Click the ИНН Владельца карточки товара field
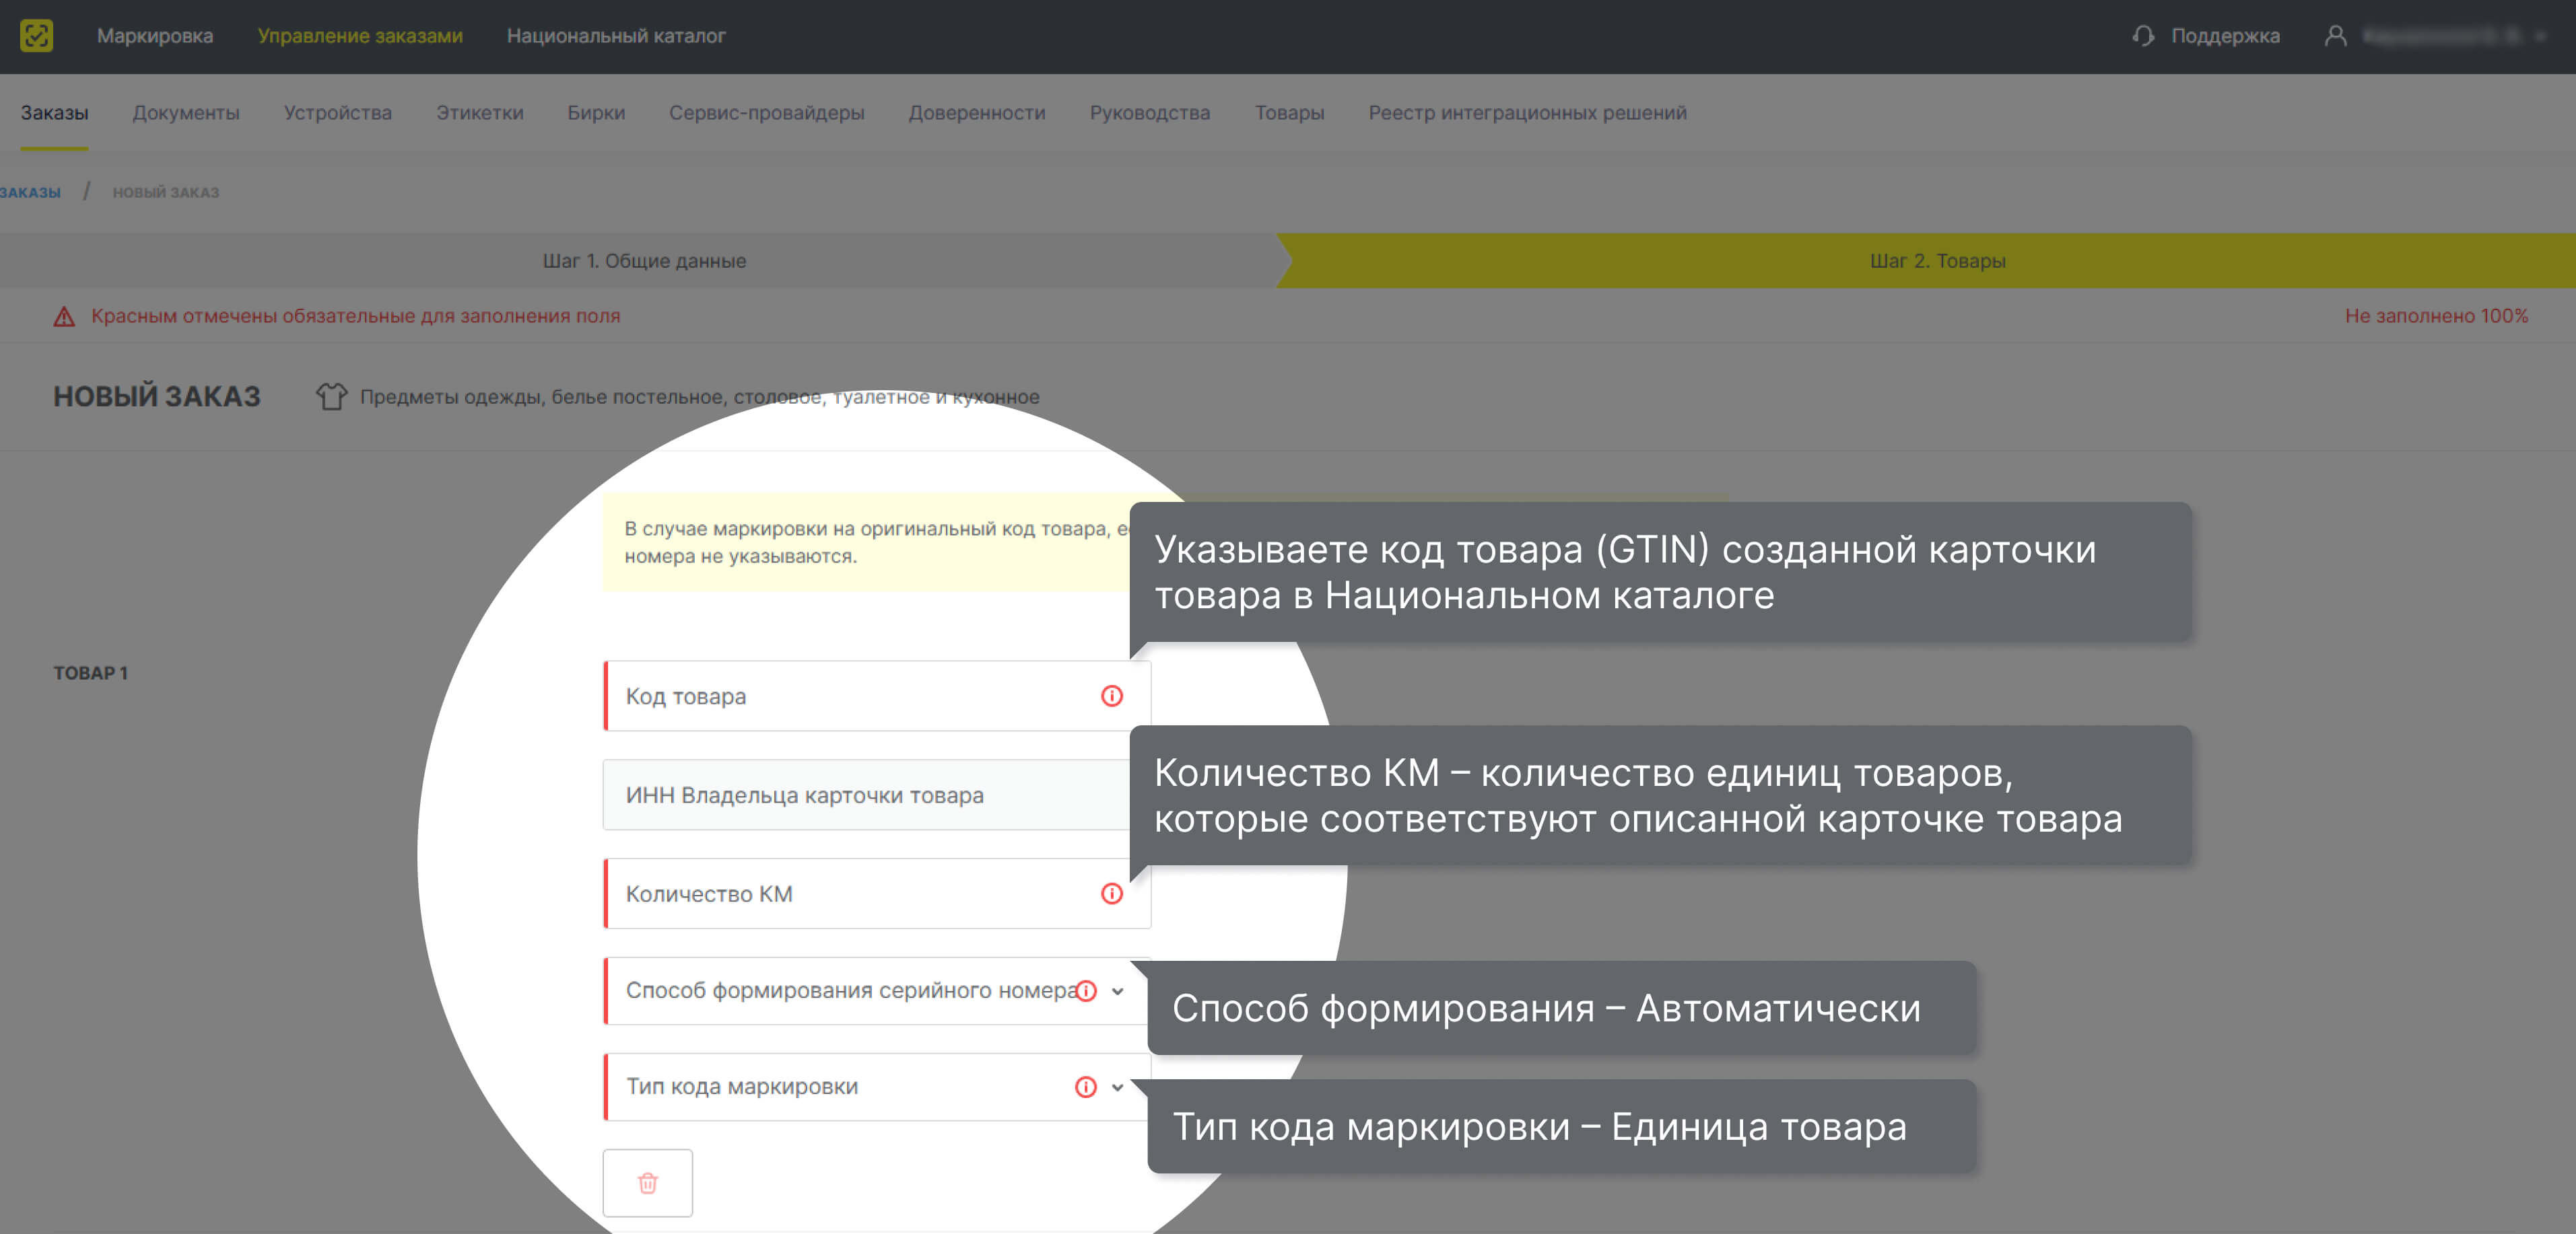Screen dimensions: 2576x1234 click(x=850, y=795)
